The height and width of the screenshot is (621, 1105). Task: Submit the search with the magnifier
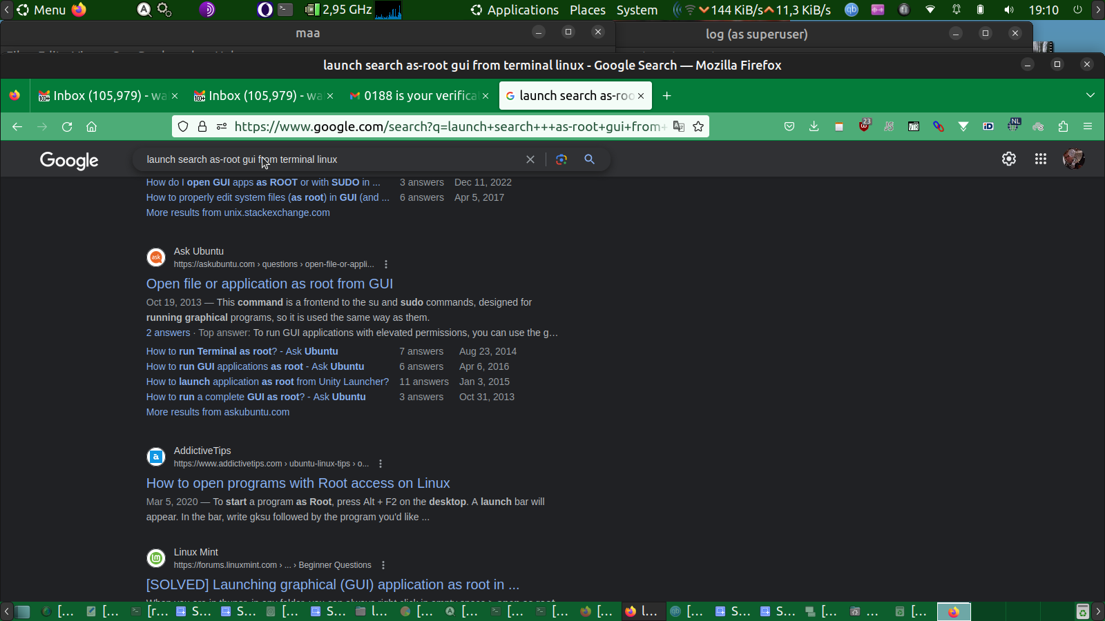[589, 159]
